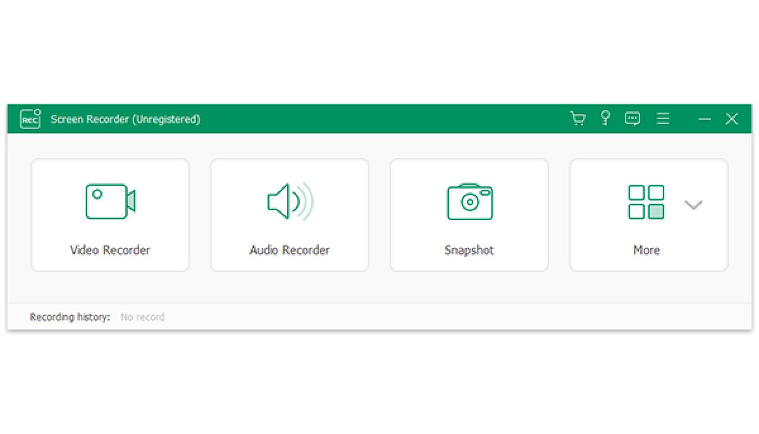
Task: Open recording history record list
Action: click(x=142, y=317)
